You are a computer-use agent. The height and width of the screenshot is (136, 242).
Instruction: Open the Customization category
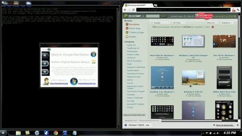133,70
